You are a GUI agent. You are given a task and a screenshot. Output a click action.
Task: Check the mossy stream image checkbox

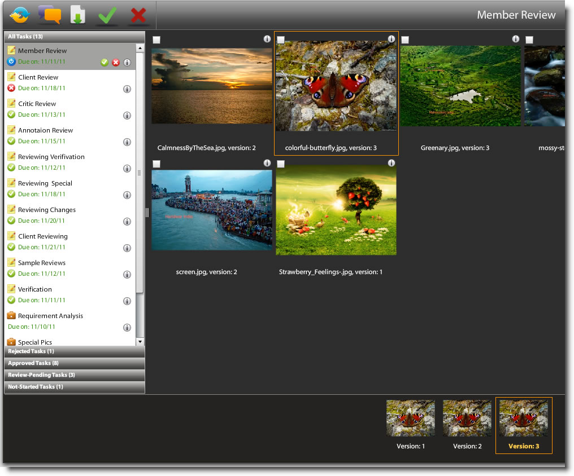529,40
